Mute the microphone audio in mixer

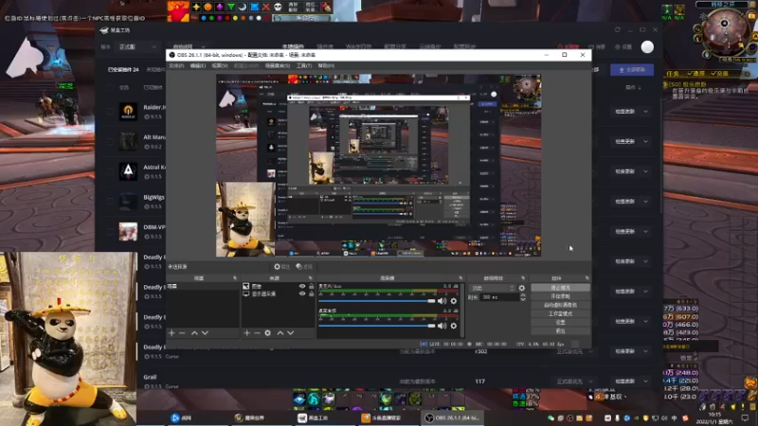coord(442,301)
